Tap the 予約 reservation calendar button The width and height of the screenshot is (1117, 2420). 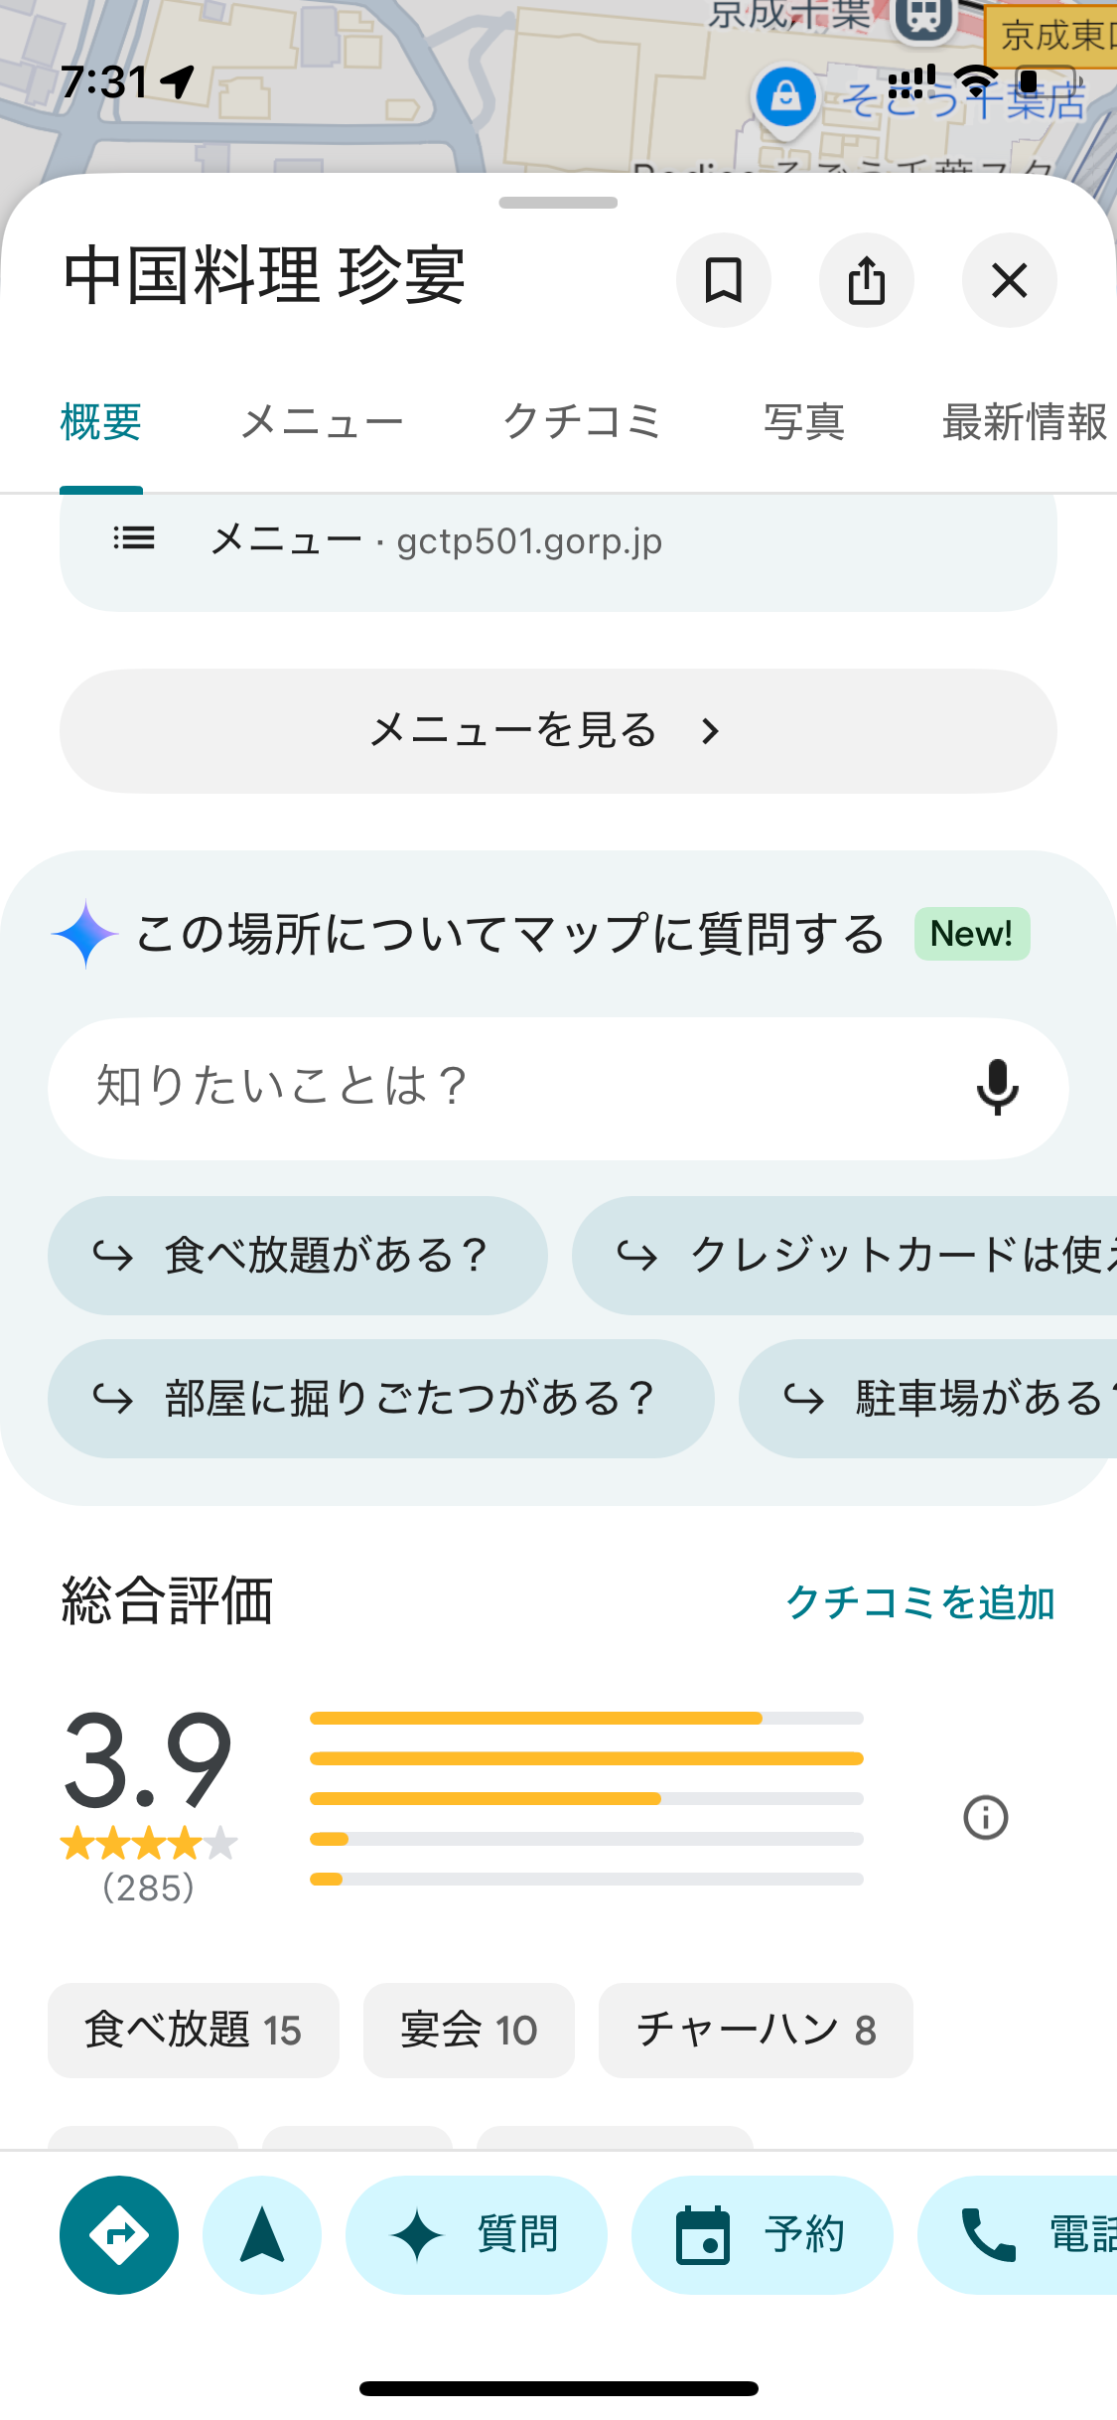[x=762, y=2234]
